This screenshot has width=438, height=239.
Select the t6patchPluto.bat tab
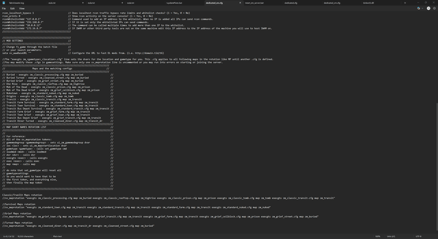(x=173, y=2)
